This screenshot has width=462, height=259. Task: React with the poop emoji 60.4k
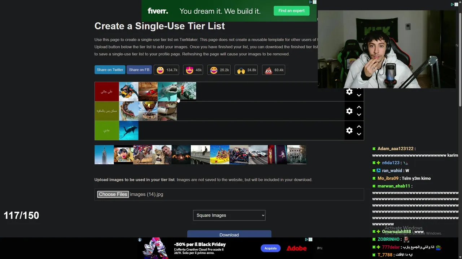pos(274,70)
